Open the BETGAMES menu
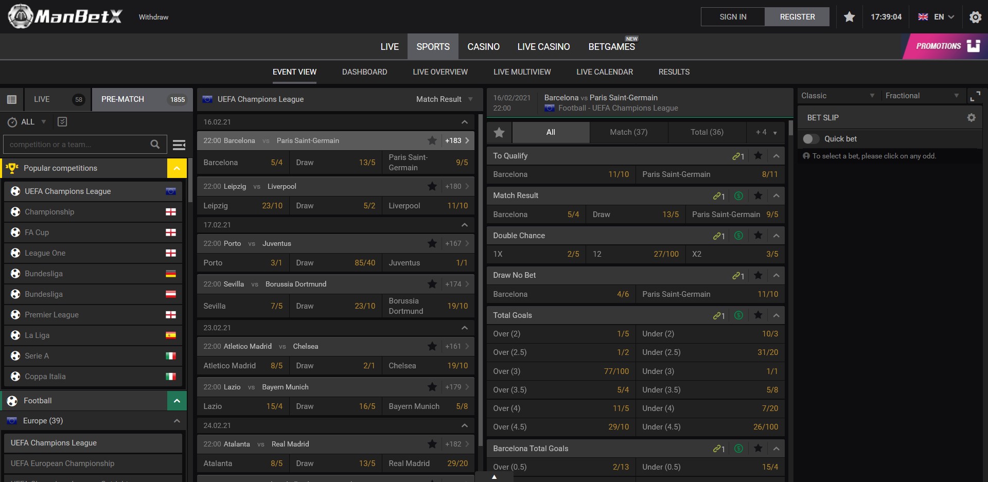Screen dimensions: 988x482 click(x=611, y=47)
